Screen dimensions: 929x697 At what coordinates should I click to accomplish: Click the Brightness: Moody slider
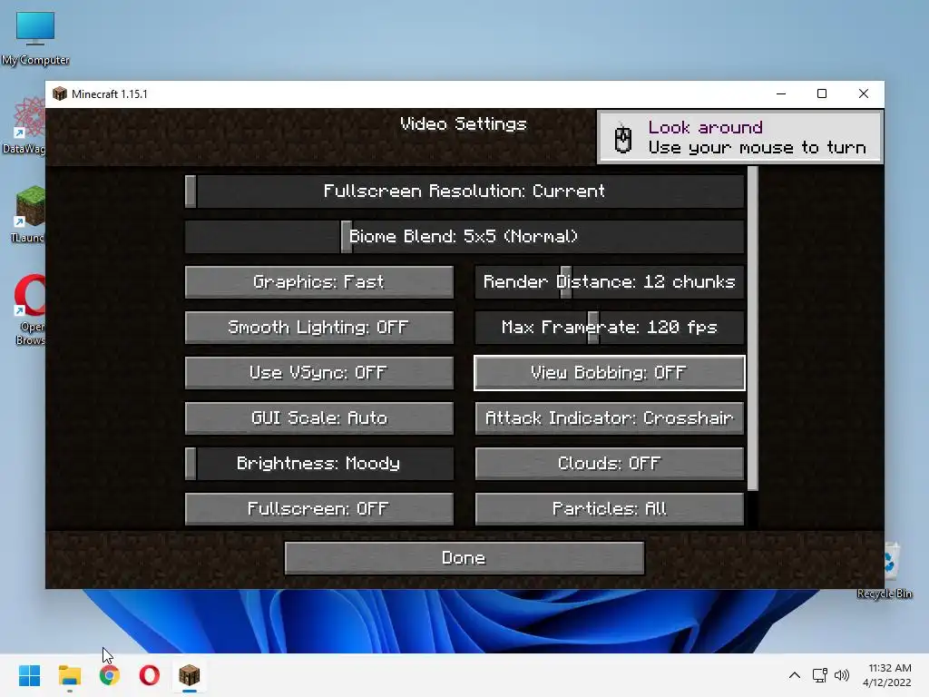click(x=318, y=463)
